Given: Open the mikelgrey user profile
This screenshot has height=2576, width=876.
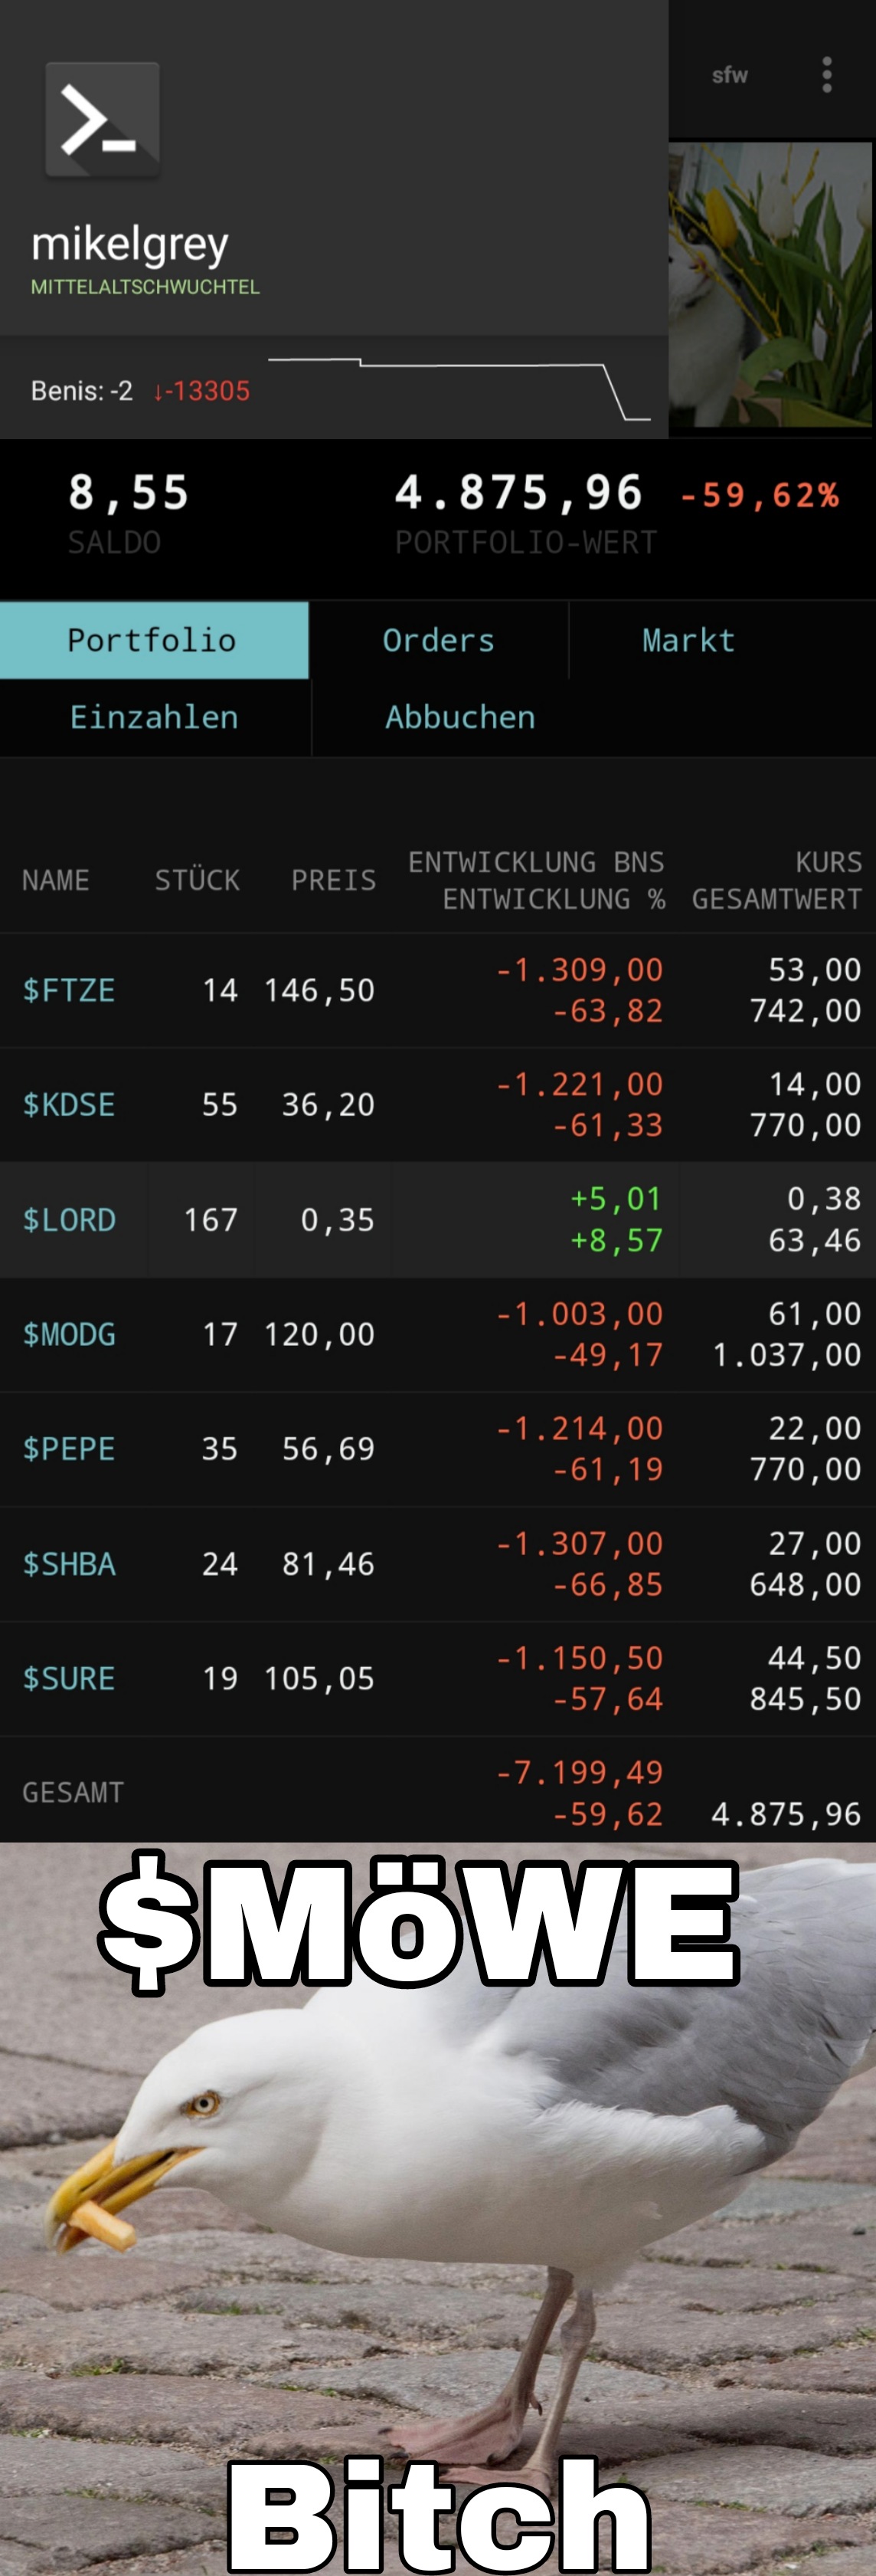Looking at the screenshot, I should (x=130, y=245).
